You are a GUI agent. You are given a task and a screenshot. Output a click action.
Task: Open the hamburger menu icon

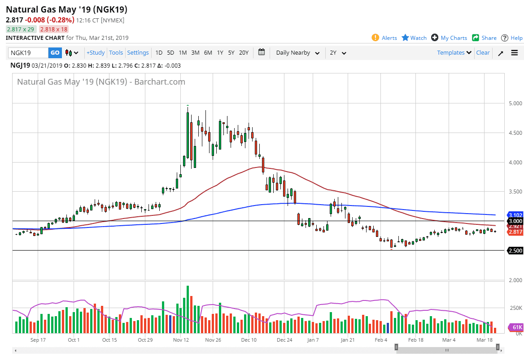[515, 53]
